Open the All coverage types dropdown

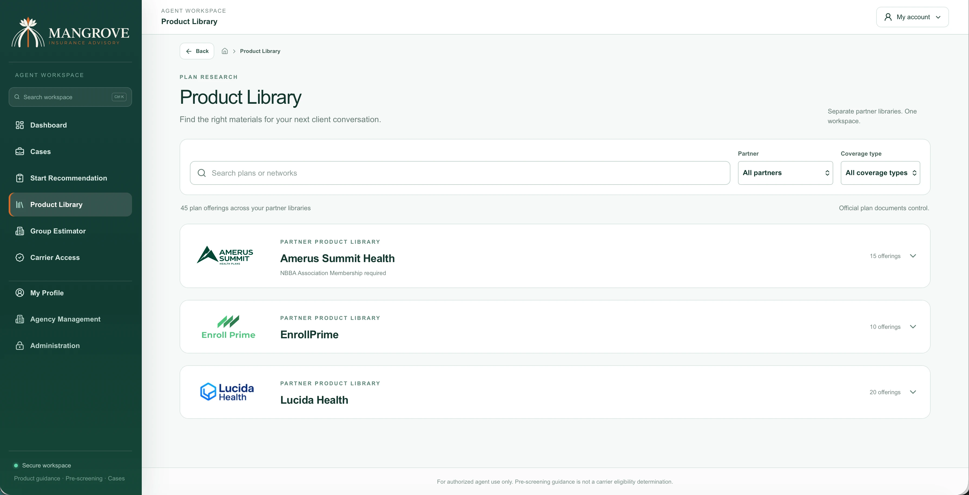tap(880, 173)
